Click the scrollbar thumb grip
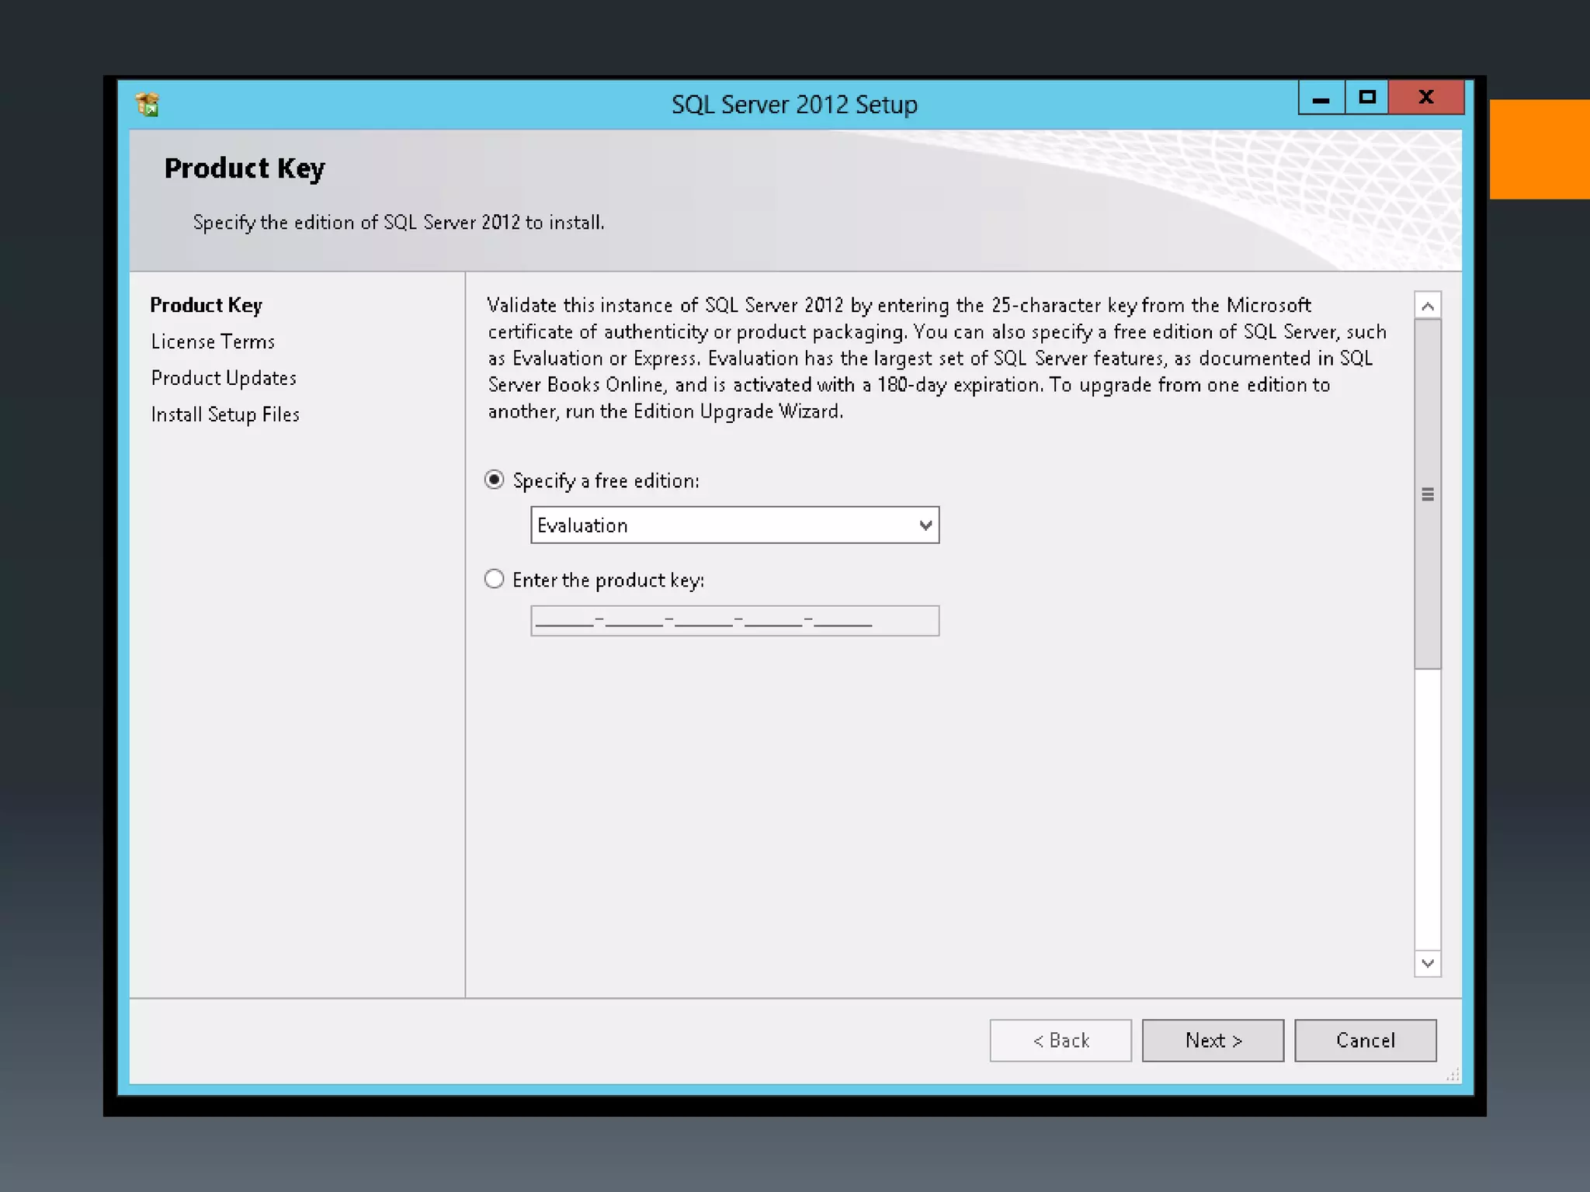This screenshot has width=1590, height=1192. pyautogui.click(x=1427, y=494)
